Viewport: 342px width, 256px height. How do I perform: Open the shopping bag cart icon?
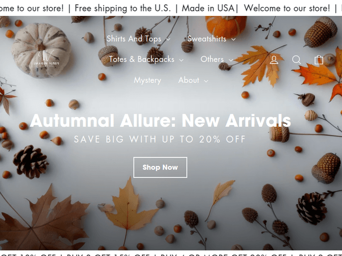click(x=319, y=60)
